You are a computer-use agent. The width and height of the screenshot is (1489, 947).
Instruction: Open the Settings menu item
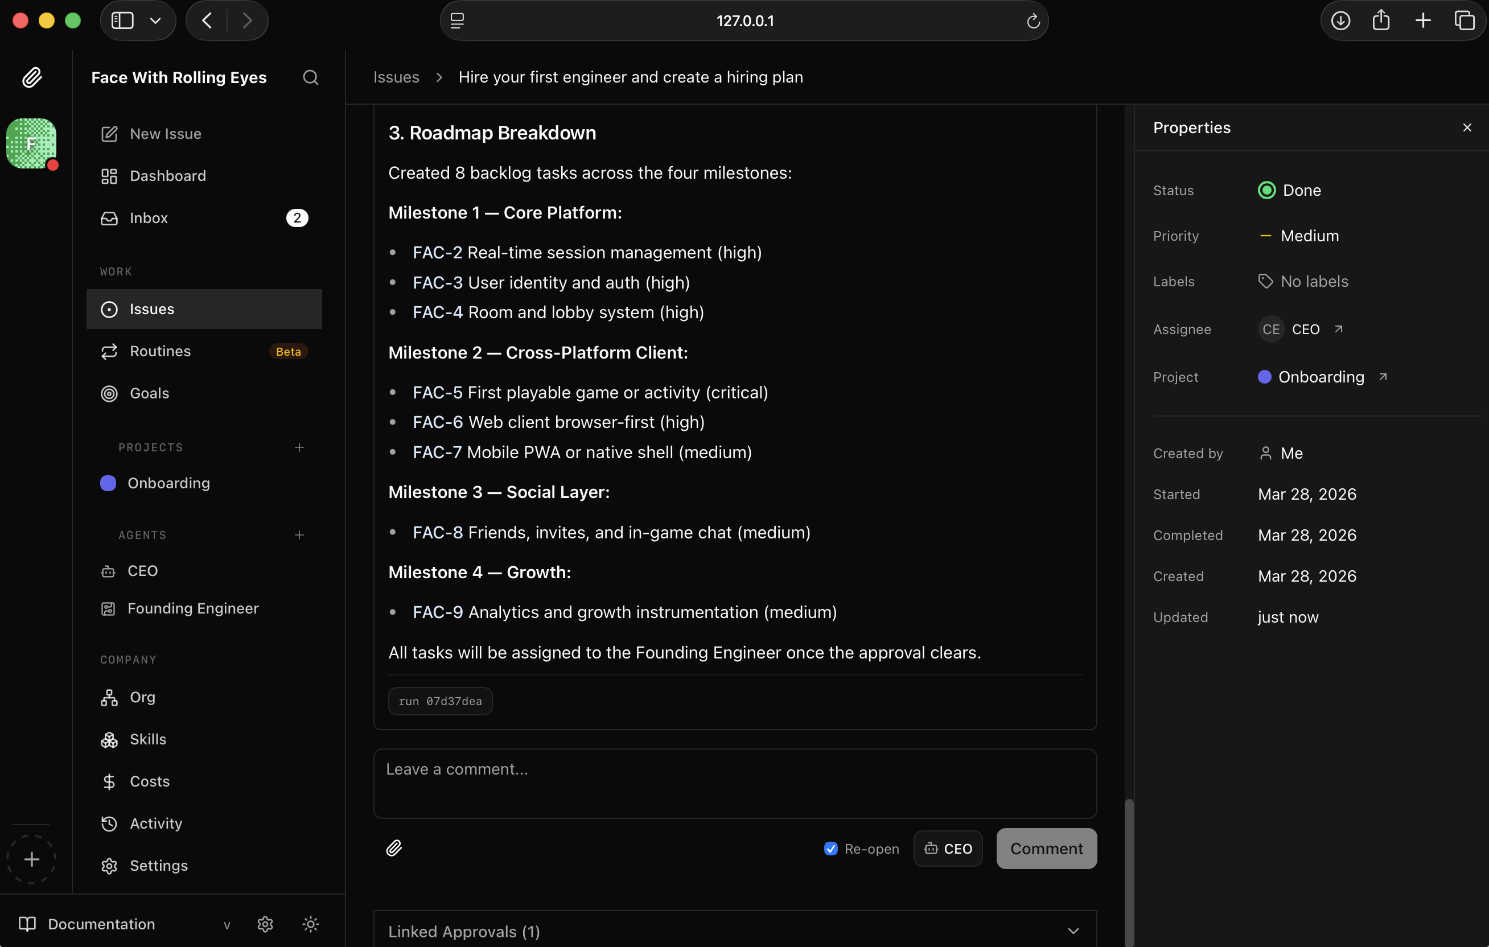158,865
